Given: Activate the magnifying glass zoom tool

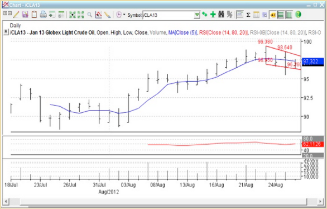Looking at the screenshot, I should point(89,15).
